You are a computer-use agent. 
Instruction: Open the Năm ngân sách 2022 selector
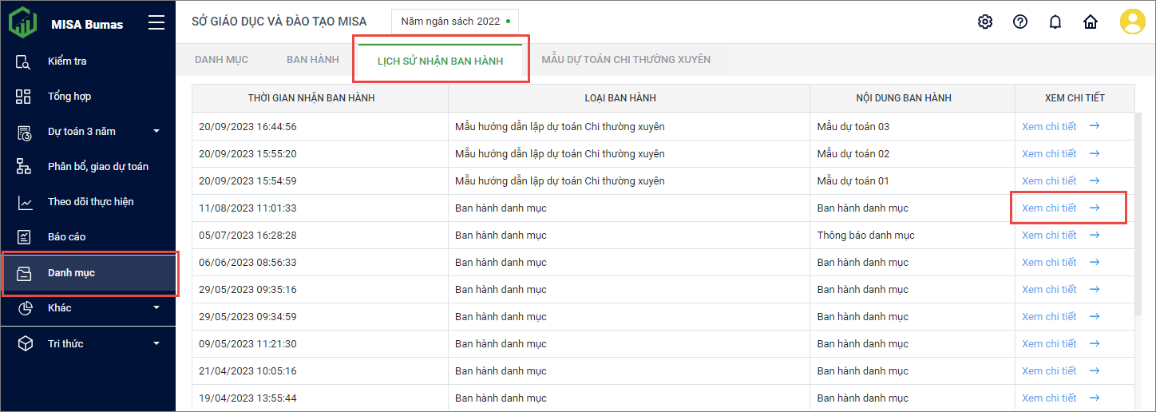(x=454, y=22)
